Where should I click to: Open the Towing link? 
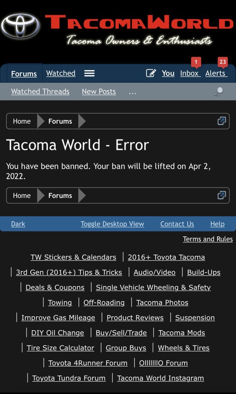(x=60, y=303)
